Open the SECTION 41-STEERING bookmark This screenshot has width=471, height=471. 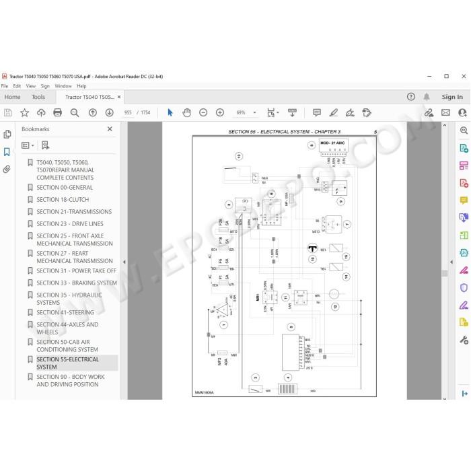tap(65, 312)
